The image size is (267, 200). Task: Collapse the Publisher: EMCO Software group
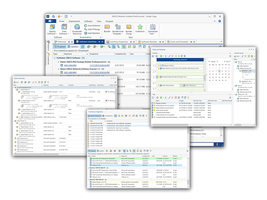(55, 58)
